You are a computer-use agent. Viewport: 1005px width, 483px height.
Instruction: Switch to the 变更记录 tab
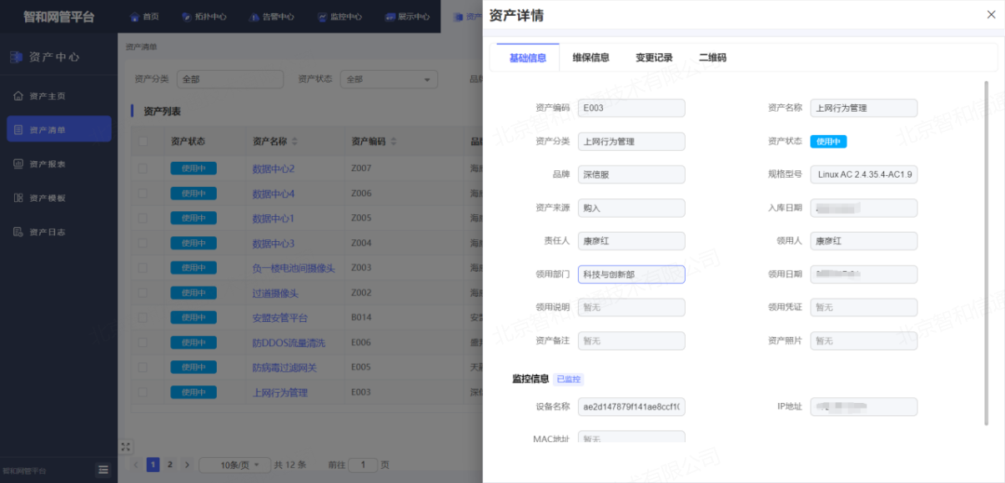(654, 58)
